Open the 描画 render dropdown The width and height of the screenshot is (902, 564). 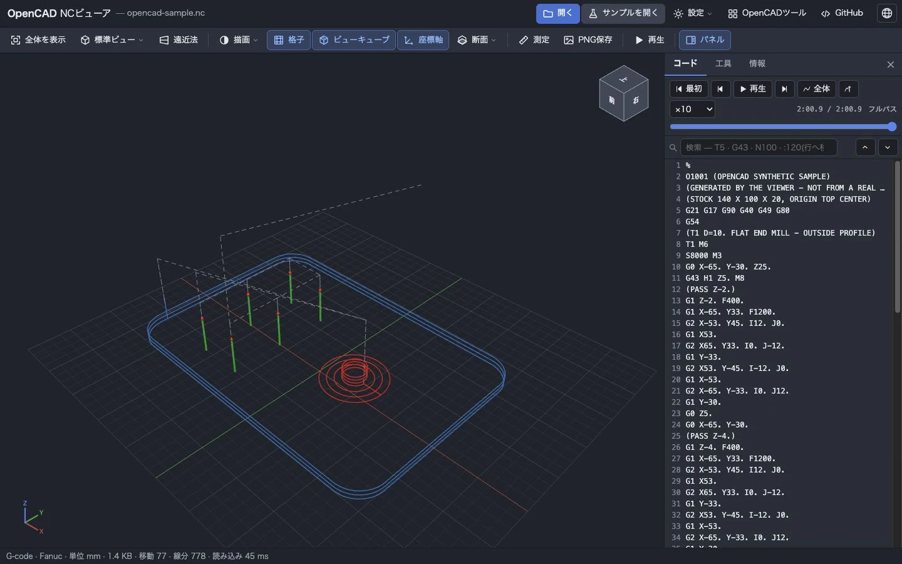[238, 40]
